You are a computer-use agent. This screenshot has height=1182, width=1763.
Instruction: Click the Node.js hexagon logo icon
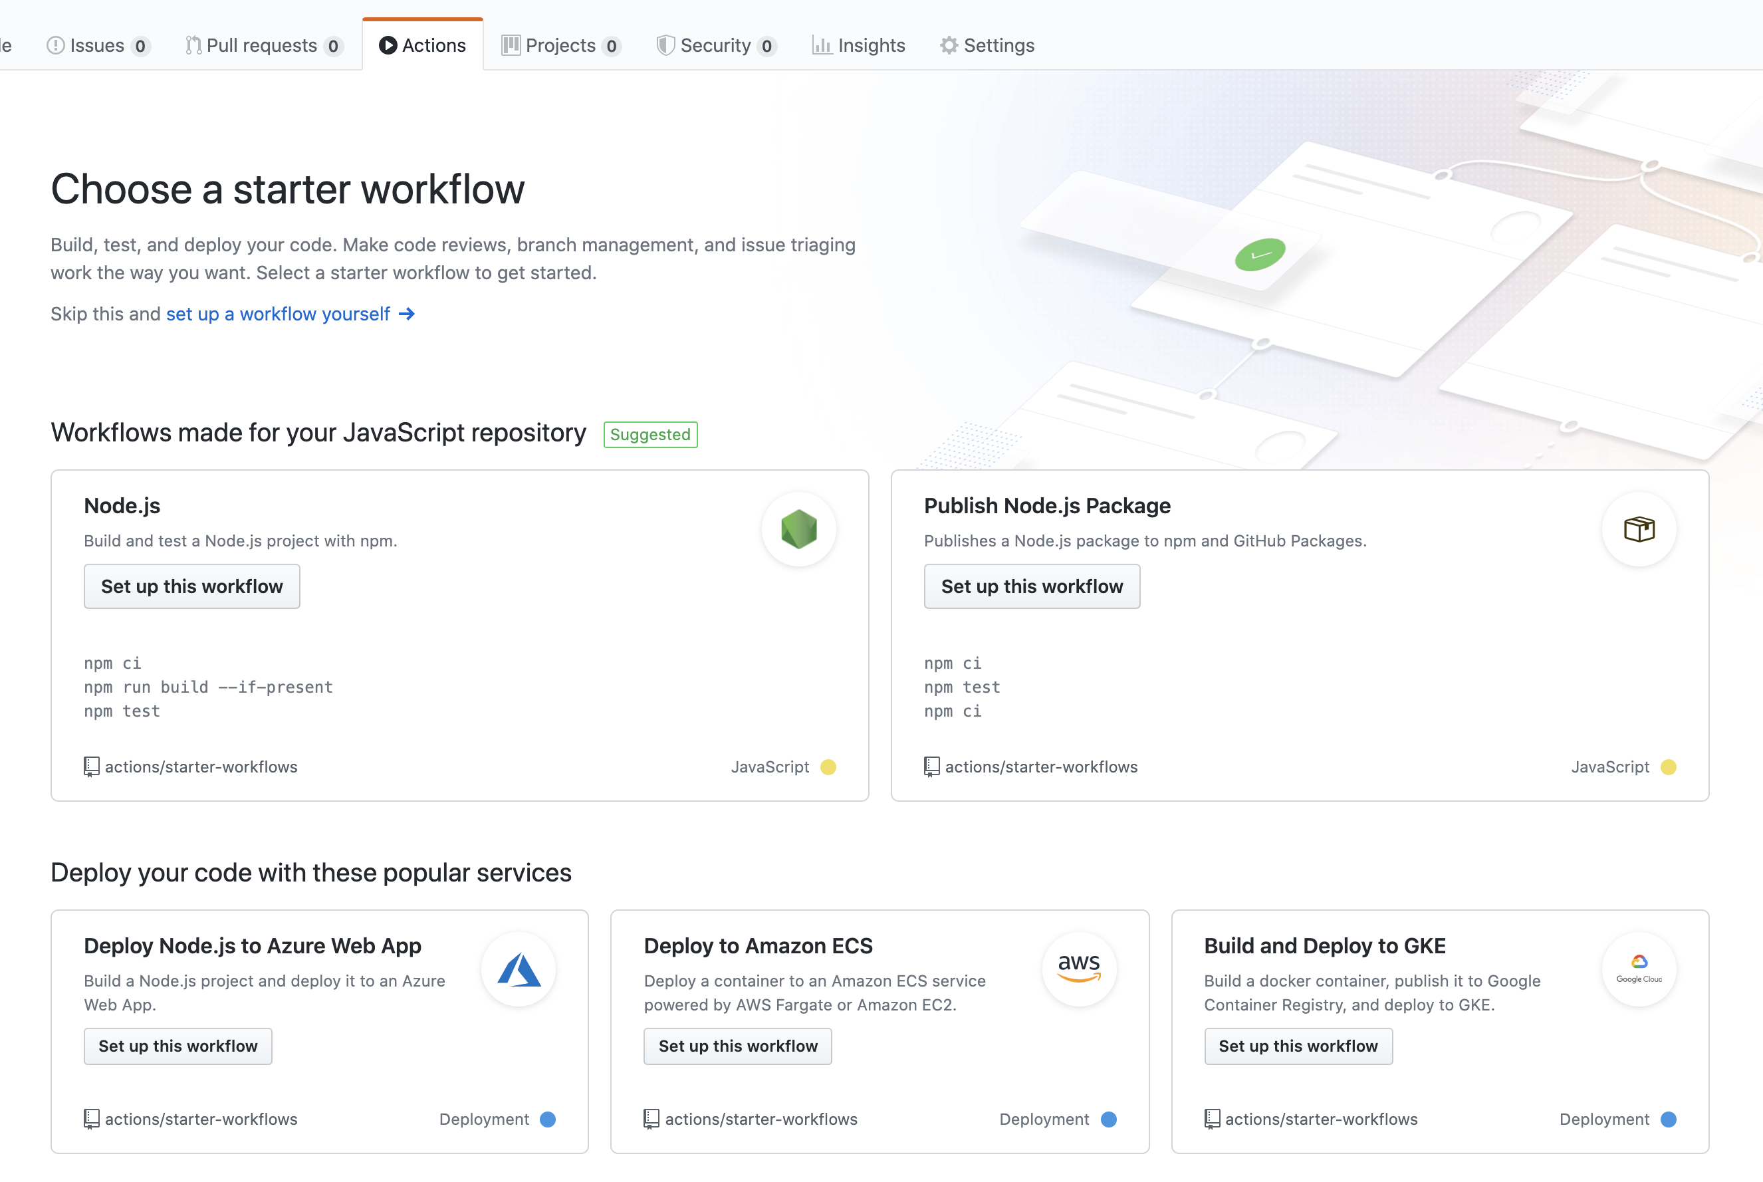(799, 529)
